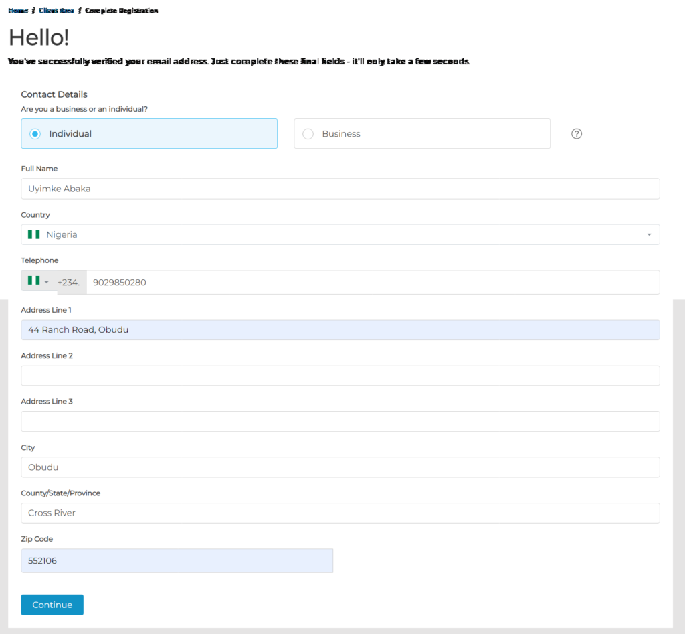Click the Zip Code field
Viewport: 685px width, 634px height.
pos(177,561)
